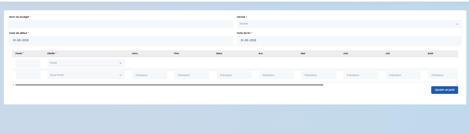This screenshot has height=133, width=469.
Task: Open the Poste libelle dropdown
Action: (x=86, y=63)
